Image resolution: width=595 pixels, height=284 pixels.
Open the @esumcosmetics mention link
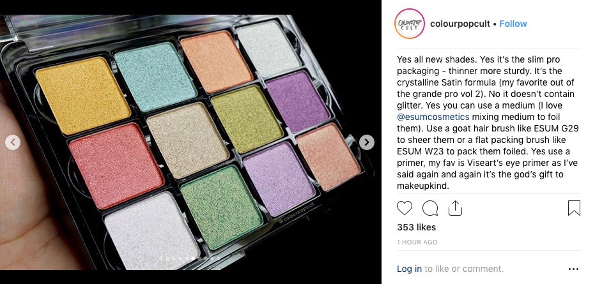point(433,117)
